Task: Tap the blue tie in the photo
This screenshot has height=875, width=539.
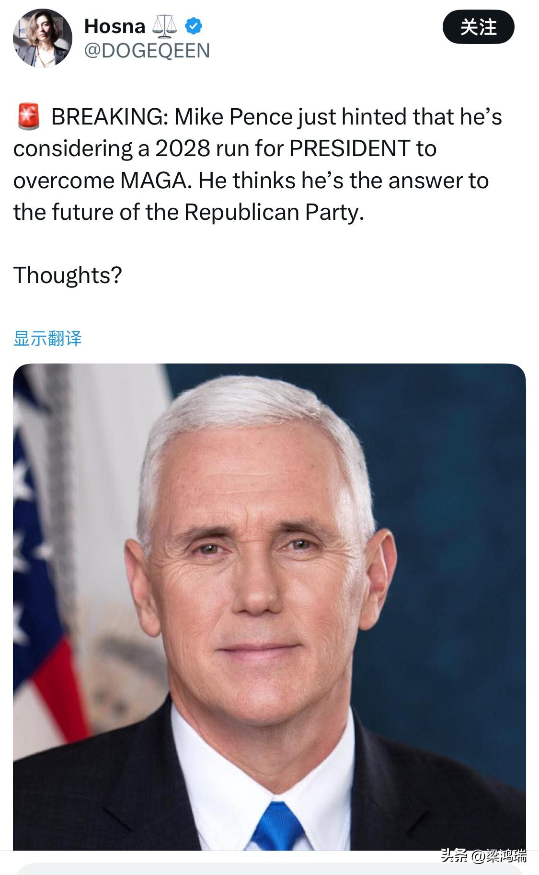Action: click(279, 826)
